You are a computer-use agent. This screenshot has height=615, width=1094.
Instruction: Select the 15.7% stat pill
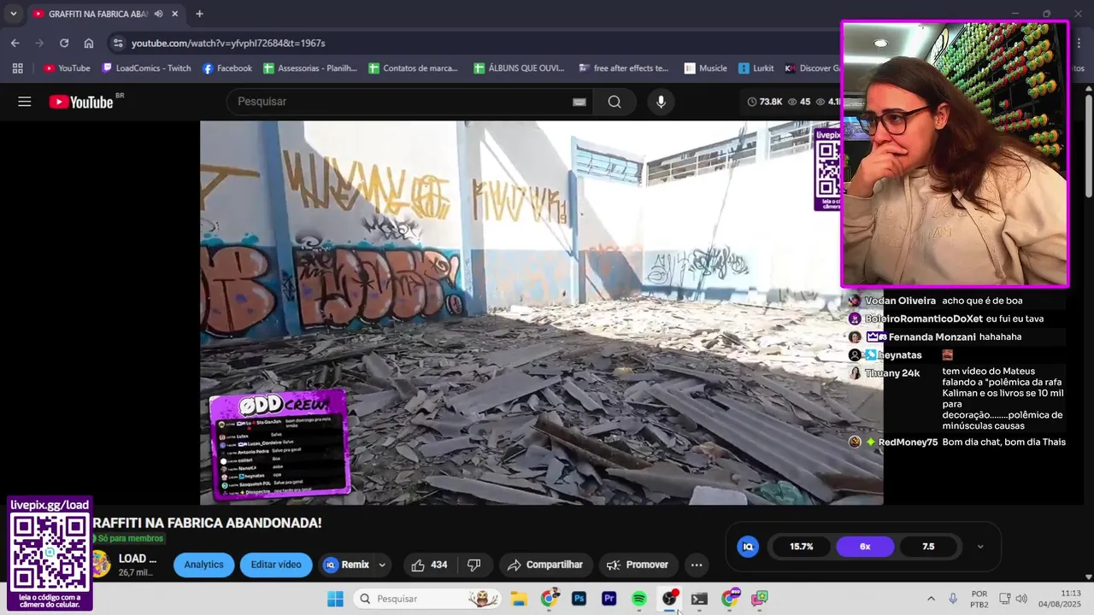(801, 547)
